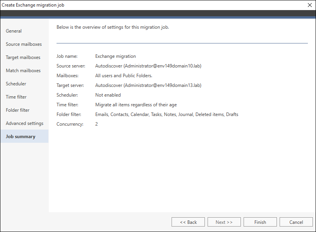This screenshot has width=316, height=232.
Task: Close the Create Exchange migration job dialog
Action: point(309,5)
